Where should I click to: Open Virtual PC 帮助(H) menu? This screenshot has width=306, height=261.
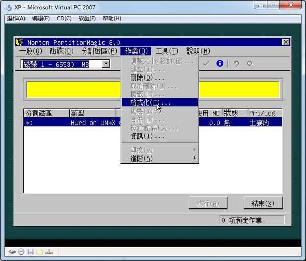point(112,18)
